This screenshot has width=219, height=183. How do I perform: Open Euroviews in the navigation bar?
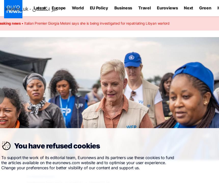coord(167,8)
